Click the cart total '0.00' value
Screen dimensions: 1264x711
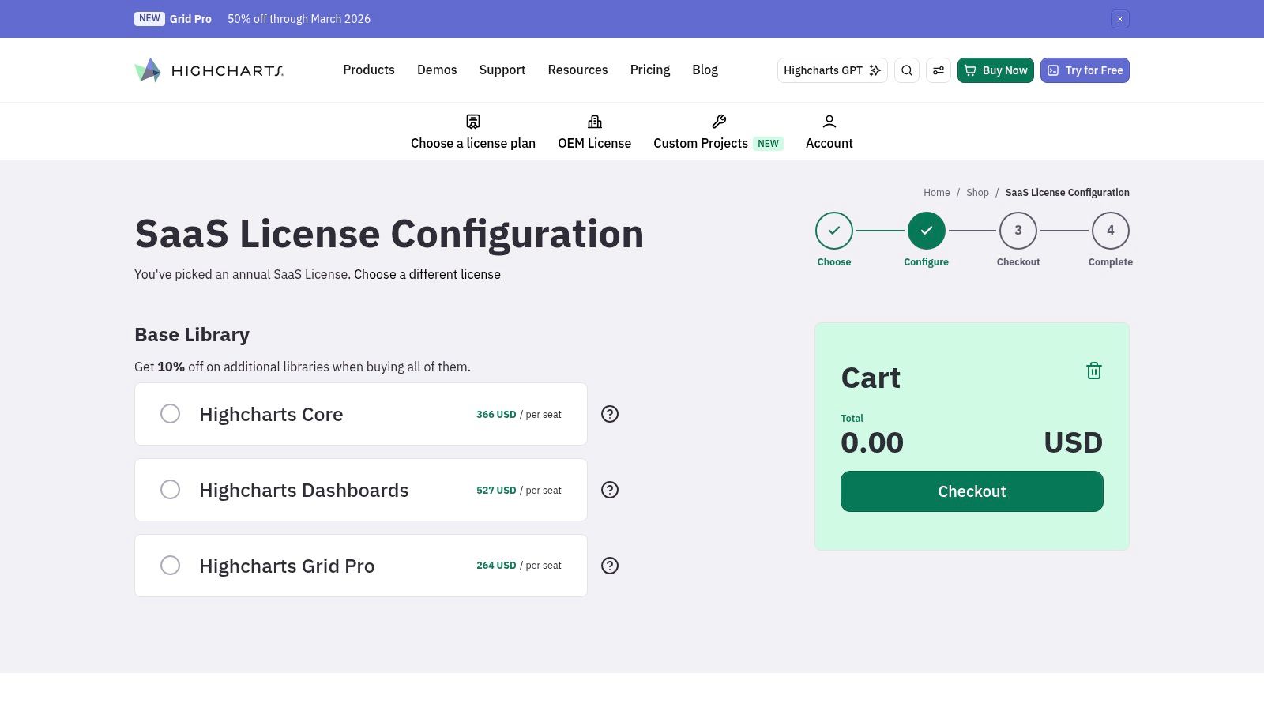pos(872,442)
